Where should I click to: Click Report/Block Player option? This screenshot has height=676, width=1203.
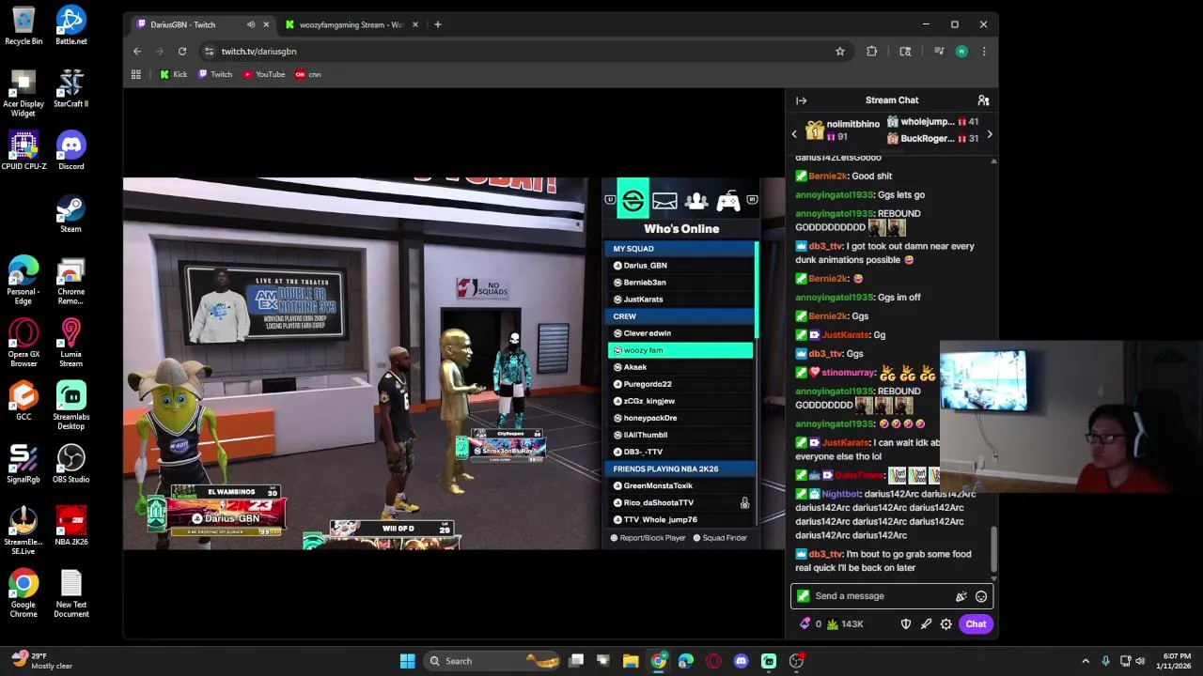[x=648, y=538]
